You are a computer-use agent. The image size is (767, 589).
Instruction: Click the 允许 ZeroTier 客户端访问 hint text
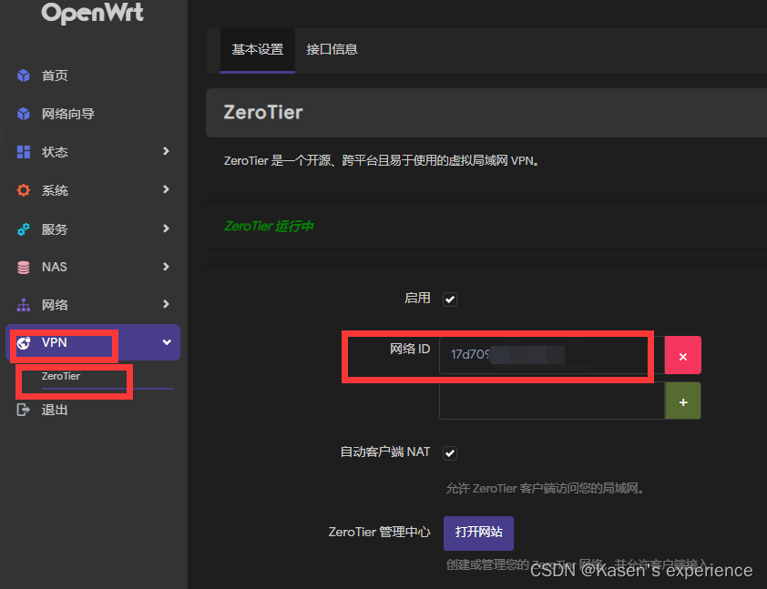point(545,488)
